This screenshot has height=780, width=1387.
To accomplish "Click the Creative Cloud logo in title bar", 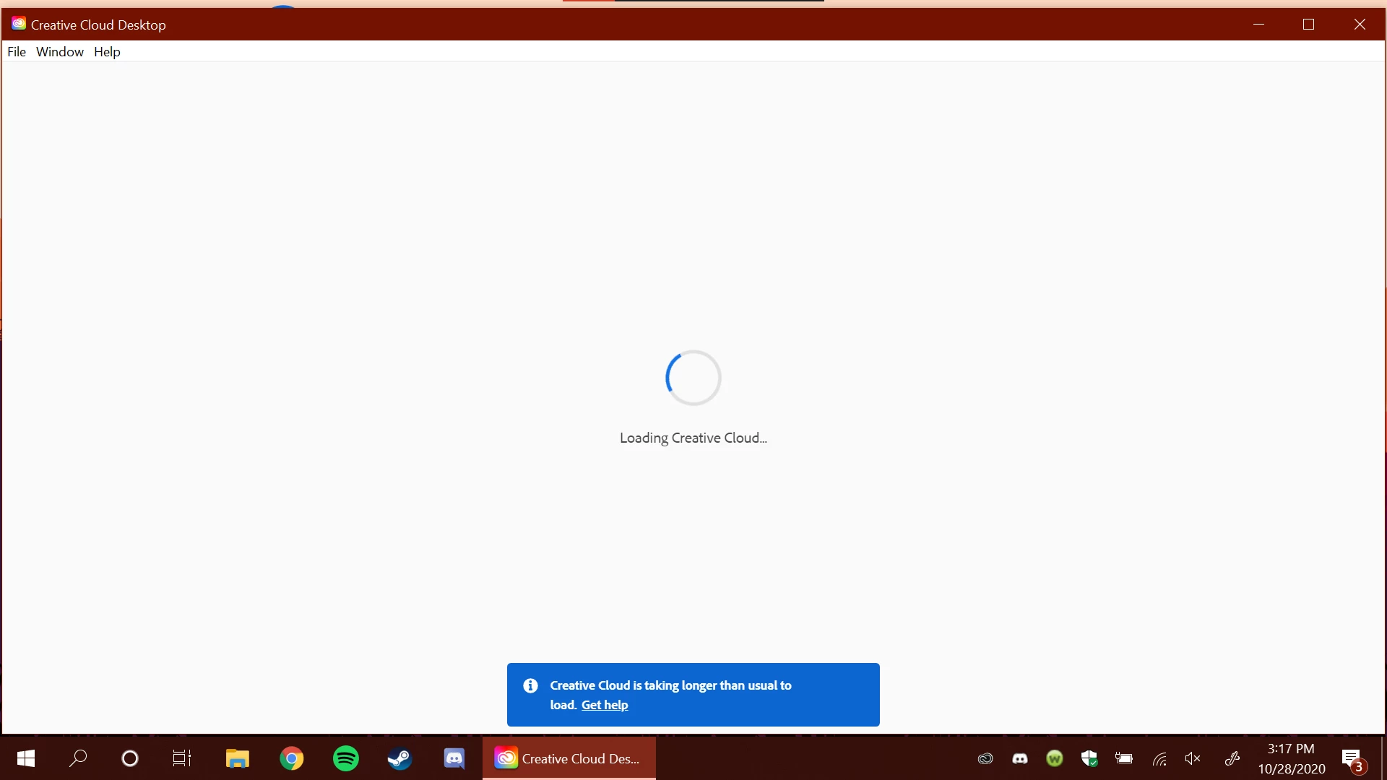I will pyautogui.click(x=19, y=24).
